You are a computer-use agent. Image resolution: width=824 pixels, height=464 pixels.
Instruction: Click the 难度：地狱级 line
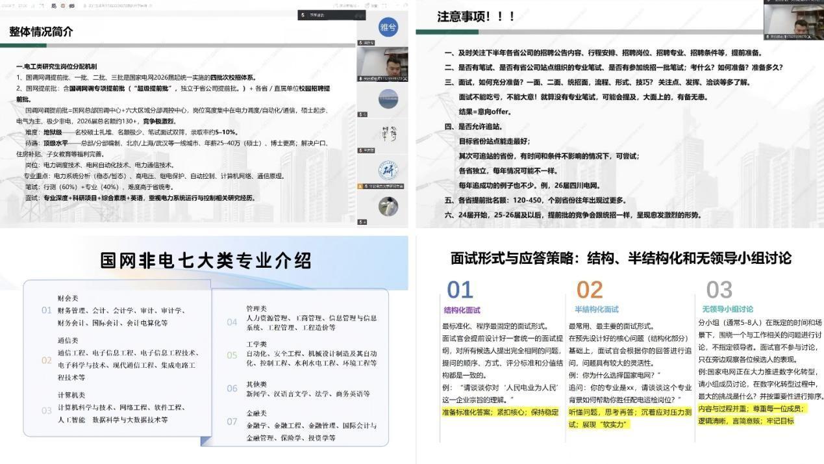click(x=132, y=132)
